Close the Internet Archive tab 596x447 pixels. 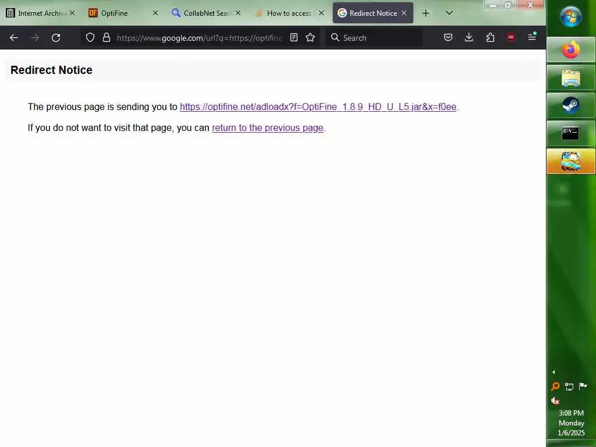[72, 13]
